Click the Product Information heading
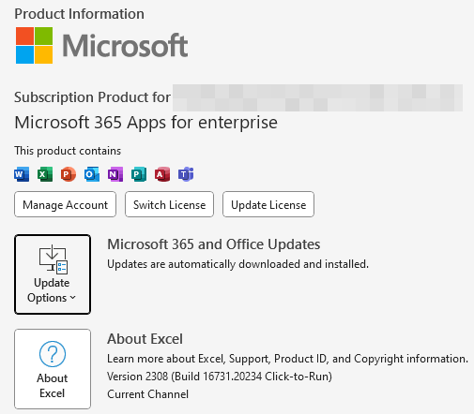474x414 pixels. tap(79, 14)
